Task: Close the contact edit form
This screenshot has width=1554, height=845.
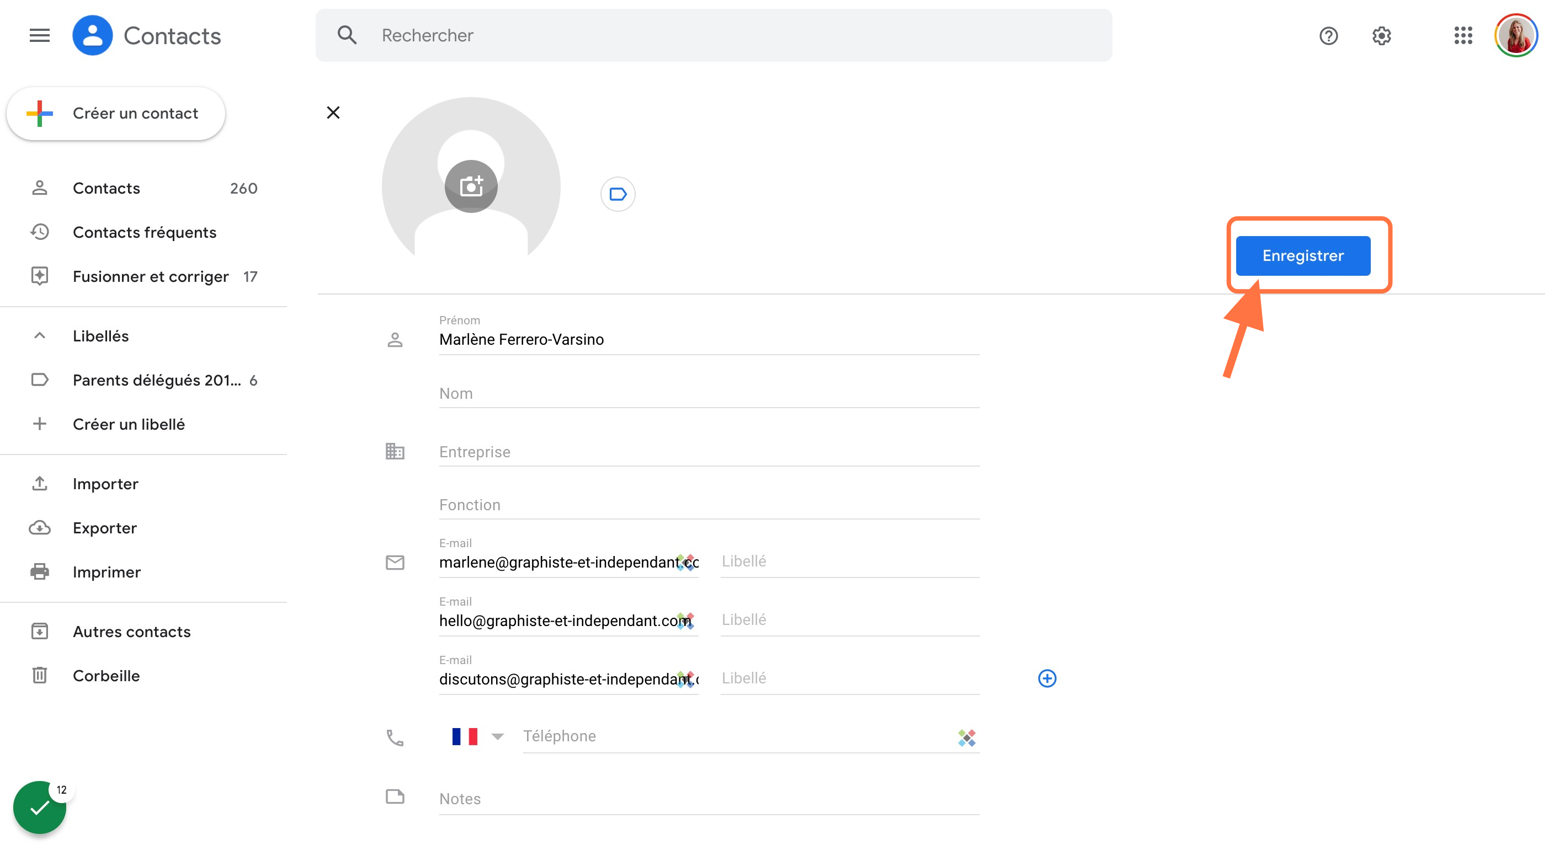Action: click(x=333, y=113)
